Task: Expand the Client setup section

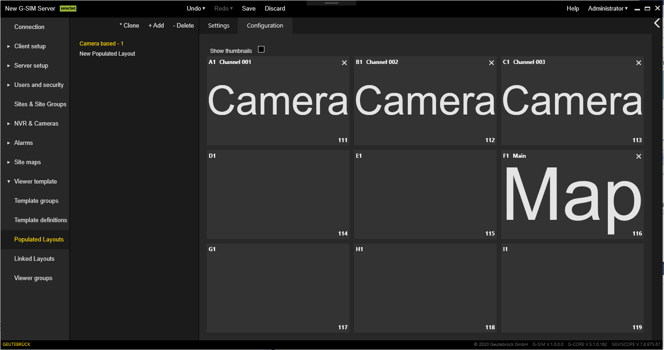Action: pyautogui.click(x=30, y=46)
